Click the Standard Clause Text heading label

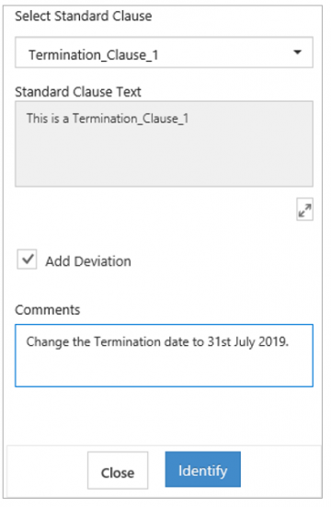78,92
